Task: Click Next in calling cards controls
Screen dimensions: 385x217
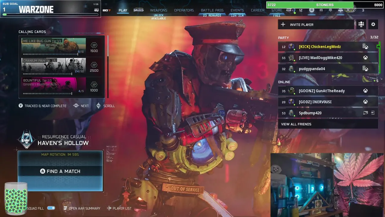Action: 81,106
